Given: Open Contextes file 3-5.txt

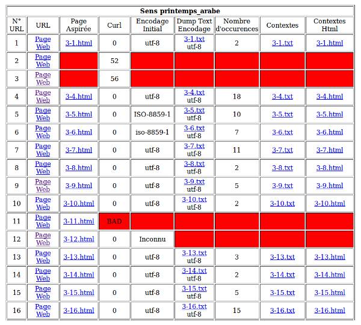Looking at the screenshot, I should 283,114.
